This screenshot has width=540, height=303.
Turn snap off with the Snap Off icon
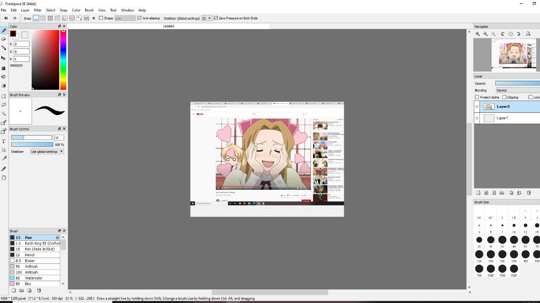pos(36,18)
